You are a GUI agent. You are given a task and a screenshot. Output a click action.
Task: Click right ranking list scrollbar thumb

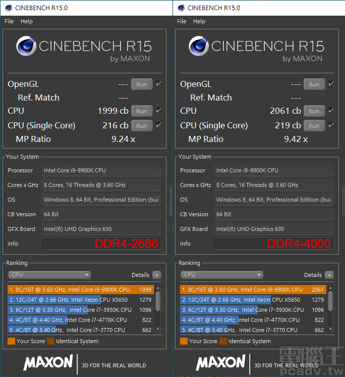(330, 301)
